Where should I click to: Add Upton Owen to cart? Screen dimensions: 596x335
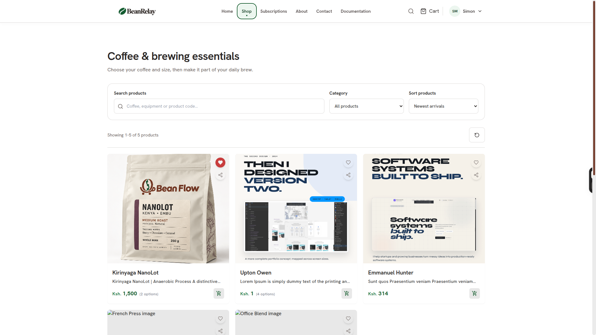tap(347, 293)
